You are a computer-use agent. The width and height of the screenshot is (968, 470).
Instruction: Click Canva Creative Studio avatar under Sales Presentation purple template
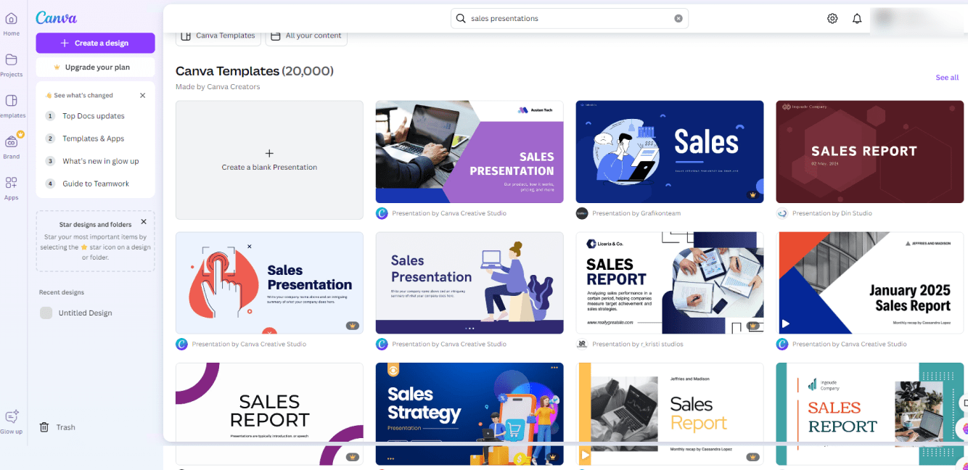(382, 213)
